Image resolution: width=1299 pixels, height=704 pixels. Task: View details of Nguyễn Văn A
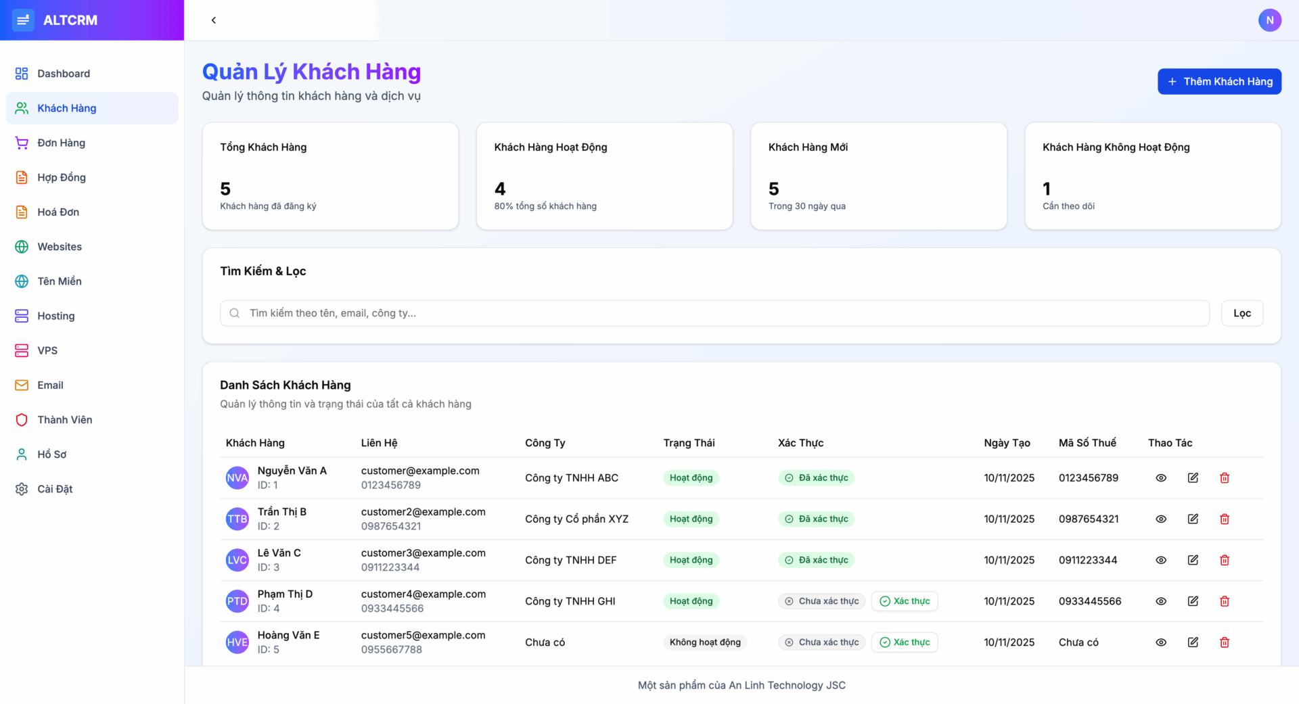1161,477
